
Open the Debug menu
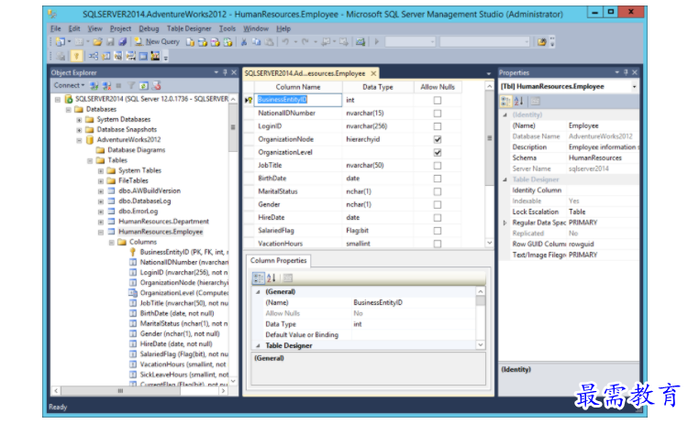149,28
